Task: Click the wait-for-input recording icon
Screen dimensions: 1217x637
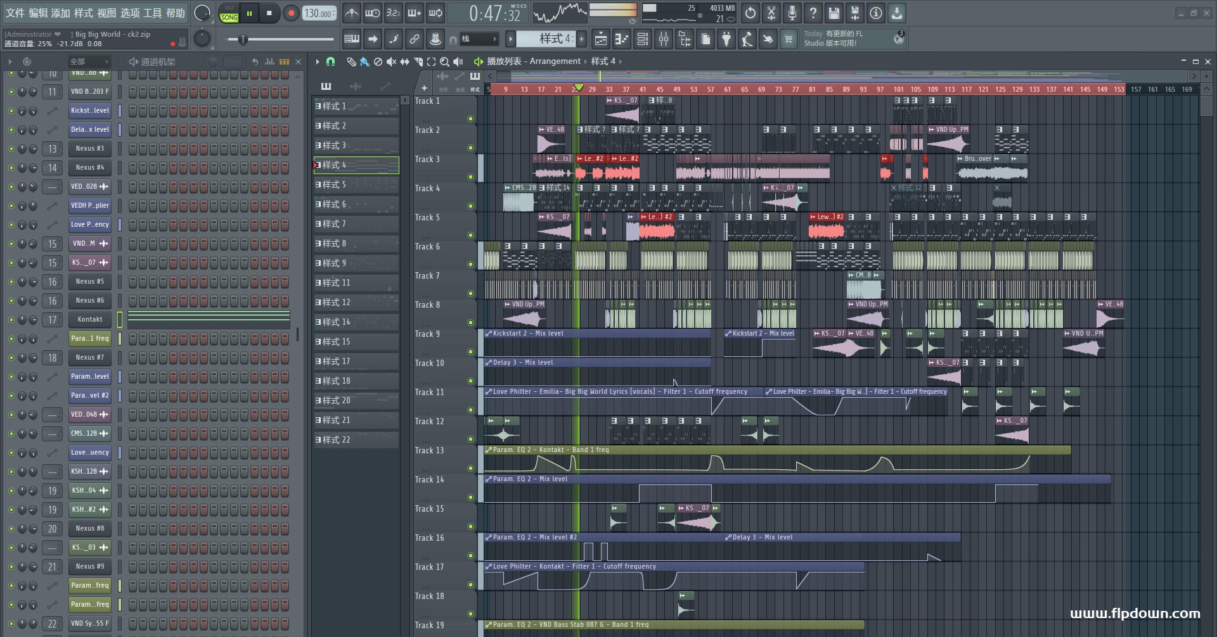Action: coord(372,13)
